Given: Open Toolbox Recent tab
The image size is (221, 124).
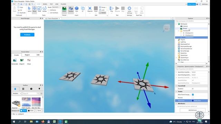Looking at the screenshot, I should [31, 89].
